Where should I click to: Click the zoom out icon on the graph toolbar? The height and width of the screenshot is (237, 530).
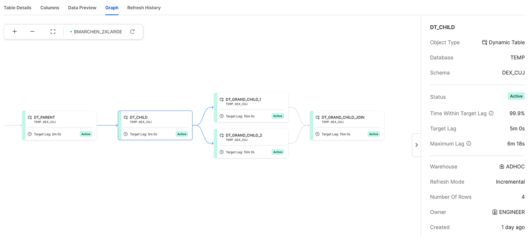(32, 32)
